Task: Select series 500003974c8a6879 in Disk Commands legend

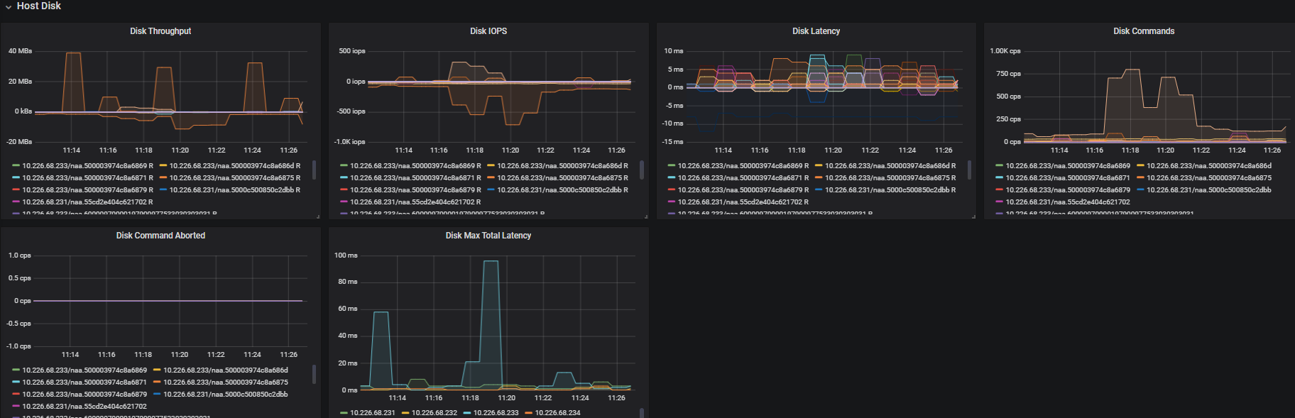Action: 1068,190
